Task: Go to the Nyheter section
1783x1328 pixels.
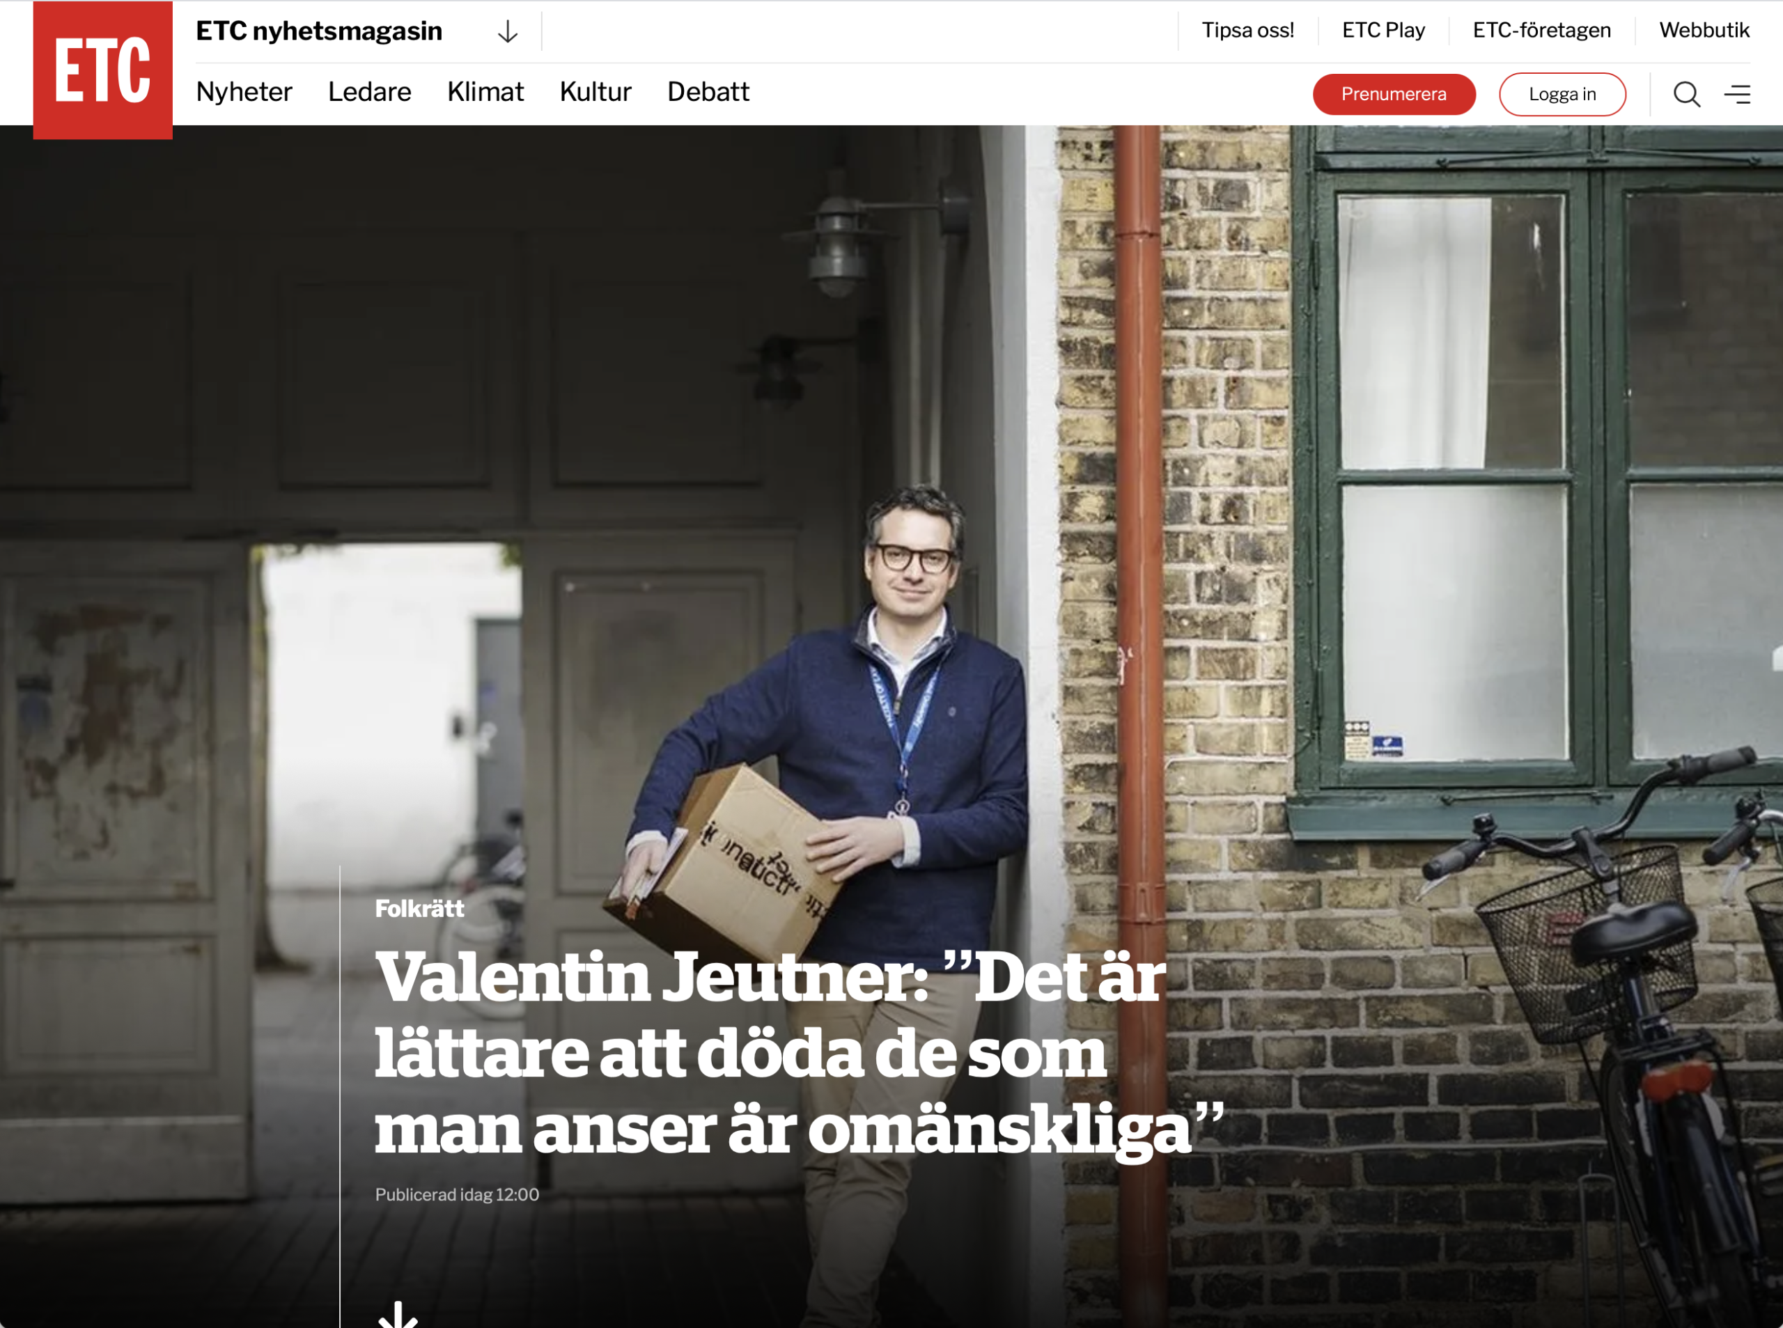Action: click(x=244, y=92)
